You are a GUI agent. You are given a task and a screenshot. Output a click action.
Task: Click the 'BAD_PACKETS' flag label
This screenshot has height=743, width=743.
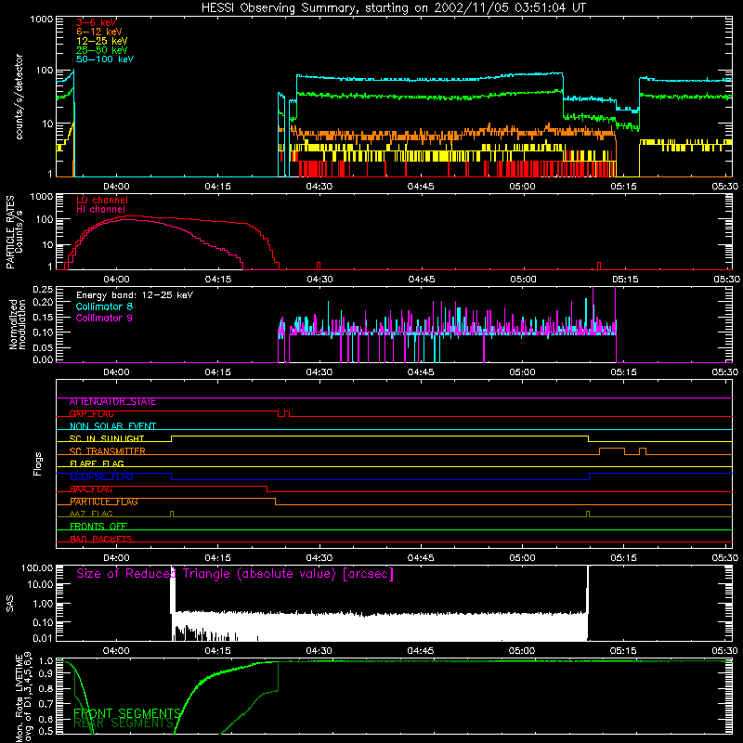tap(101, 539)
